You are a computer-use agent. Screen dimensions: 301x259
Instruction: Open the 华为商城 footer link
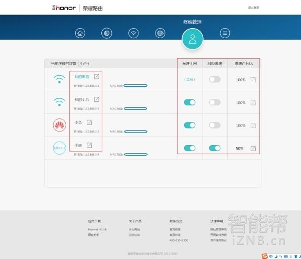tap(134, 229)
